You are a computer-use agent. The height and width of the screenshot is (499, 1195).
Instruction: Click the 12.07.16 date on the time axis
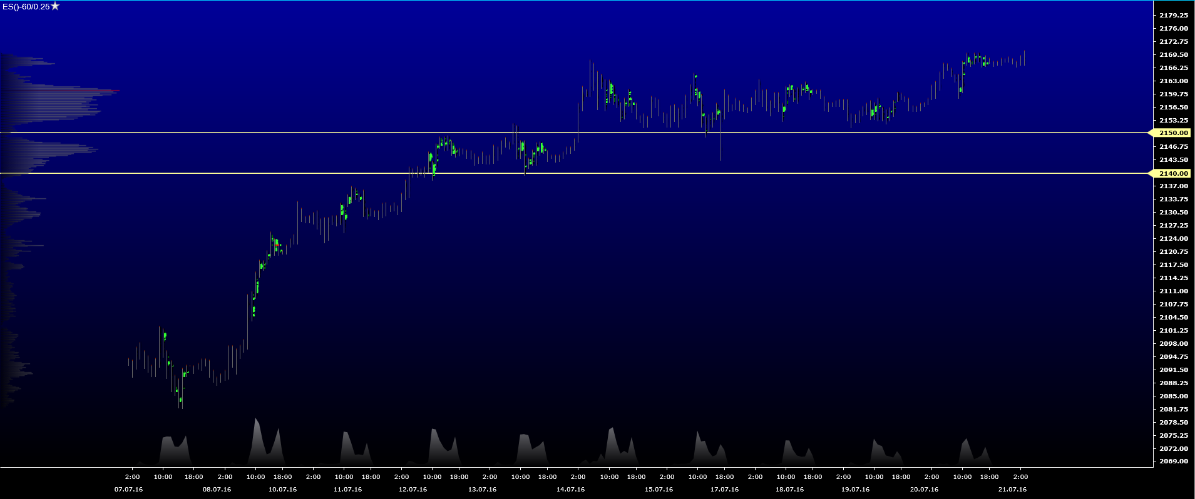click(x=413, y=489)
